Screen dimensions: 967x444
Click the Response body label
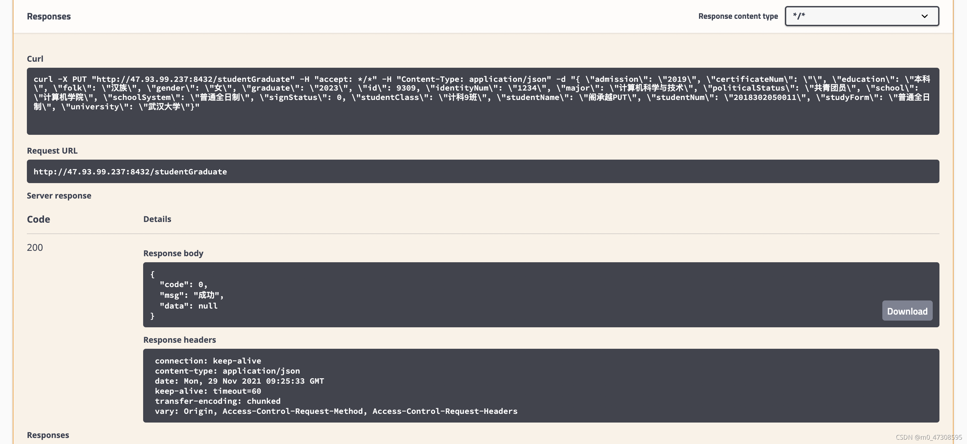[173, 253]
